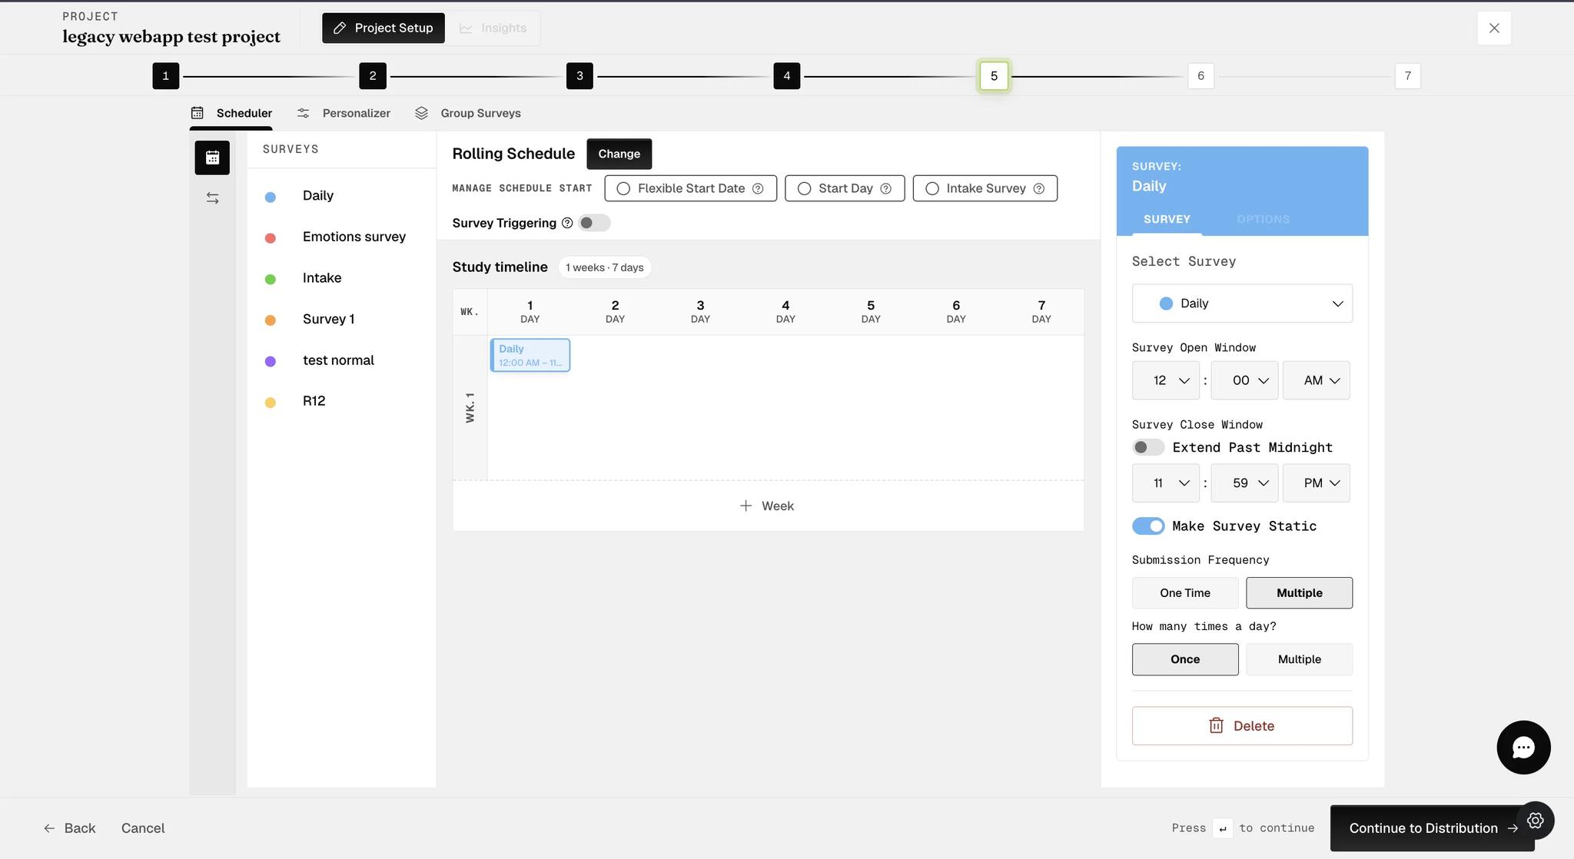Go Back to previous step

(x=69, y=828)
